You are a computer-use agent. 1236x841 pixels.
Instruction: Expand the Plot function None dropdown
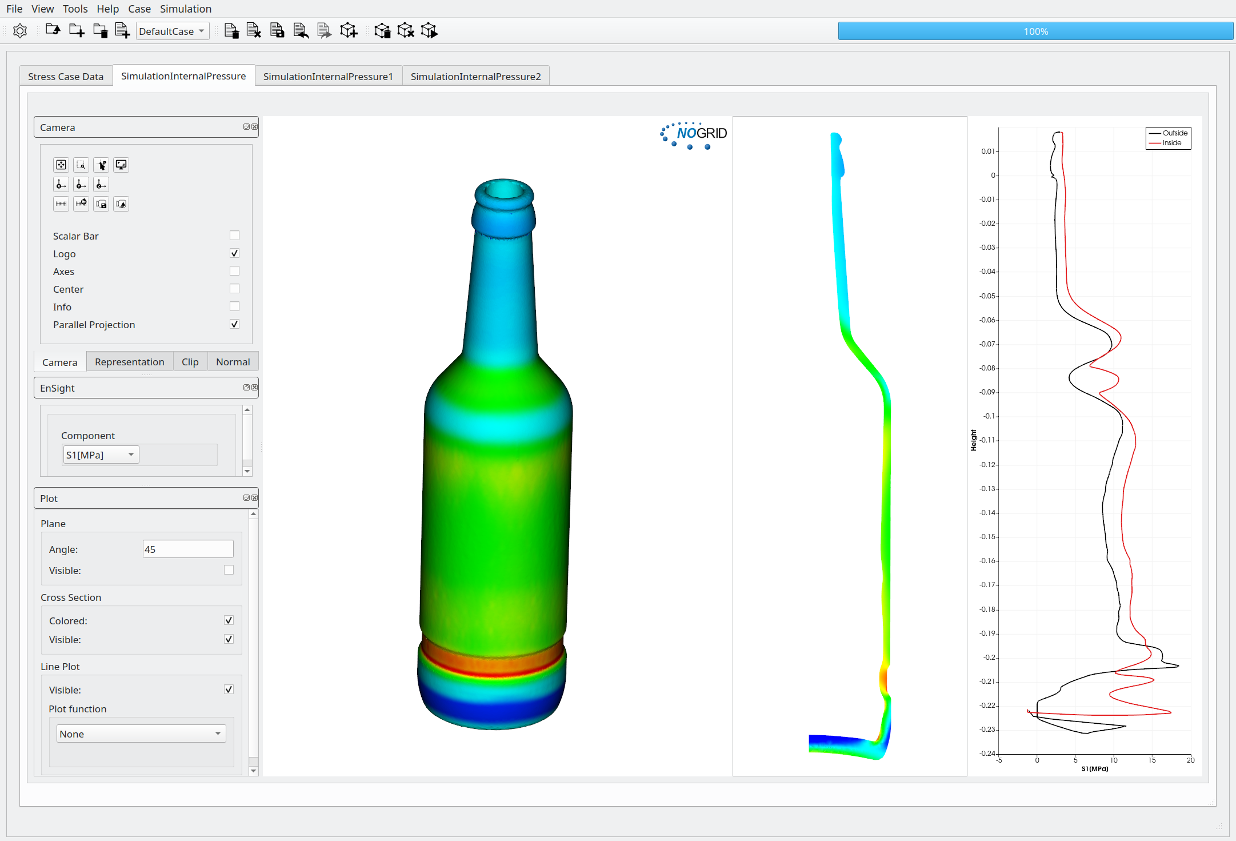coord(141,734)
